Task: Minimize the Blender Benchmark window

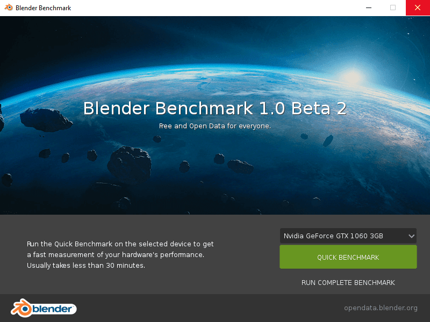Action: point(369,8)
